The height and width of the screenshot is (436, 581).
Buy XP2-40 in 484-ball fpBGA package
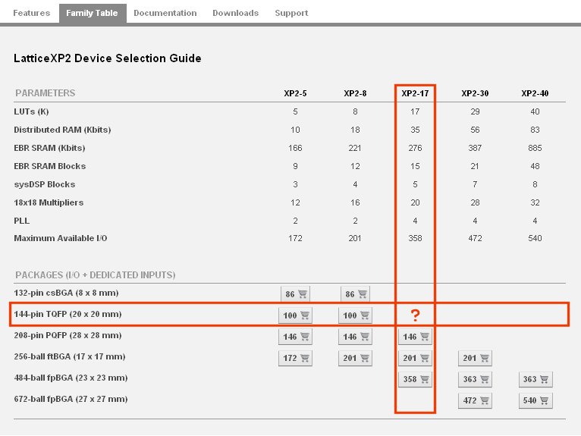pos(535,379)
